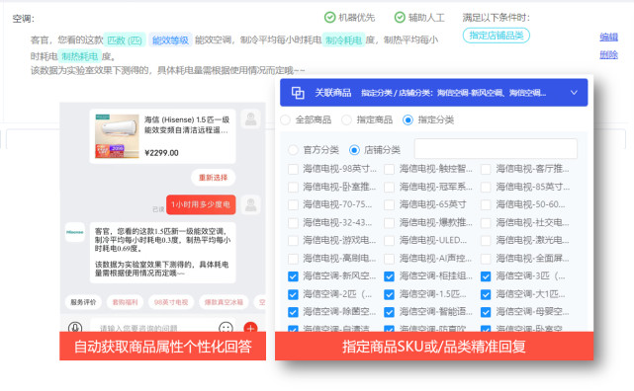Viewport: 634px width, 391px height.
Task: Click the 能效等级 variable tag
Action: pos(170,40)
